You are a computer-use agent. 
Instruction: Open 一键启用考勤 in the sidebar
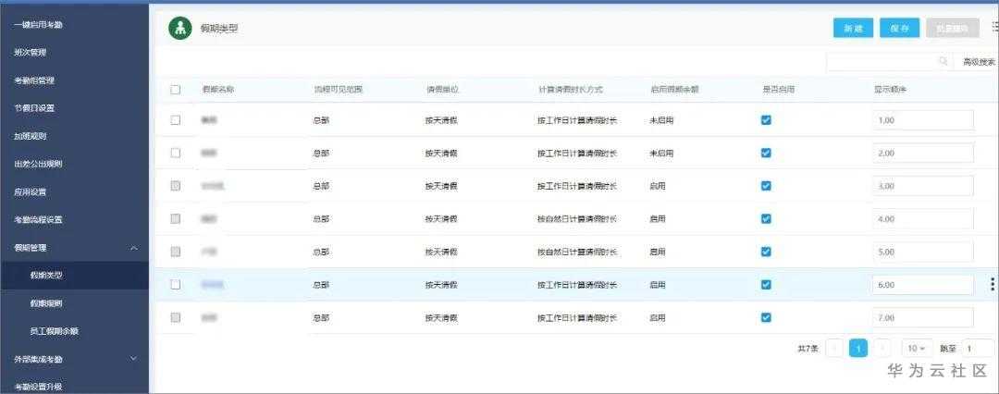coord(38,25)
